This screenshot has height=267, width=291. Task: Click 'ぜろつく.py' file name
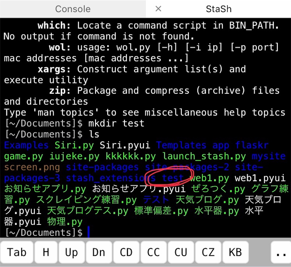tap(218, 189)
